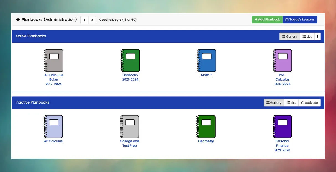The height and width of the screenshot is (172, 336).
Task: Click the Inactive Planbooks section header
Action: [32, 102]
